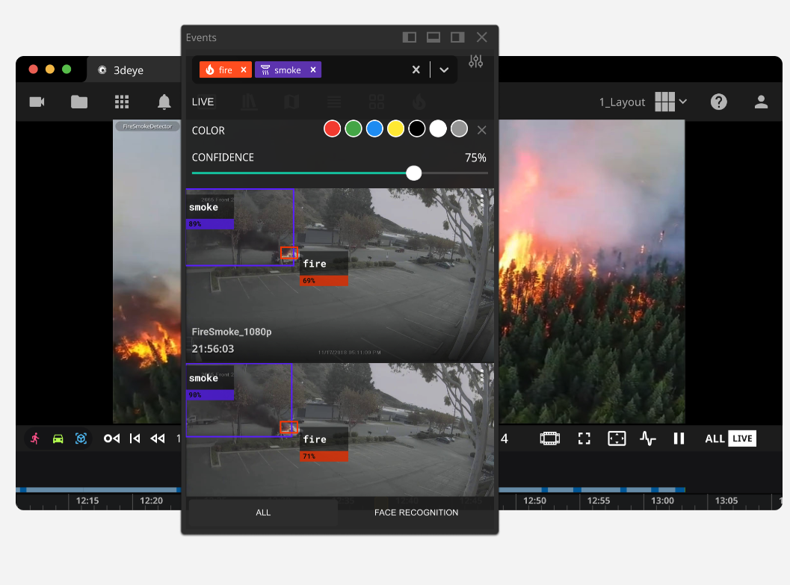Viewport: 790px width, 585px height.
Task: Select ALL cameras in the playback bar
Action: (715, 439)
